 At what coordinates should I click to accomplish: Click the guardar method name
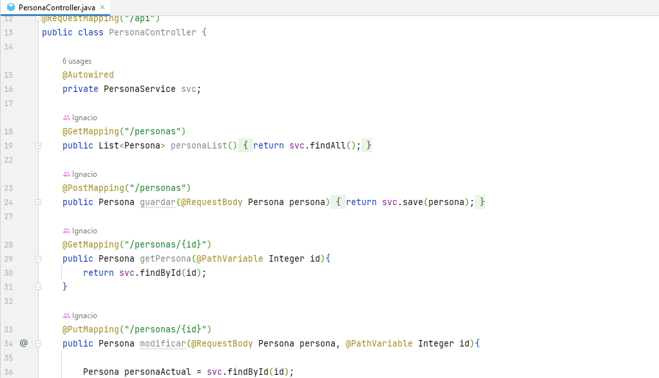[158, 203]
